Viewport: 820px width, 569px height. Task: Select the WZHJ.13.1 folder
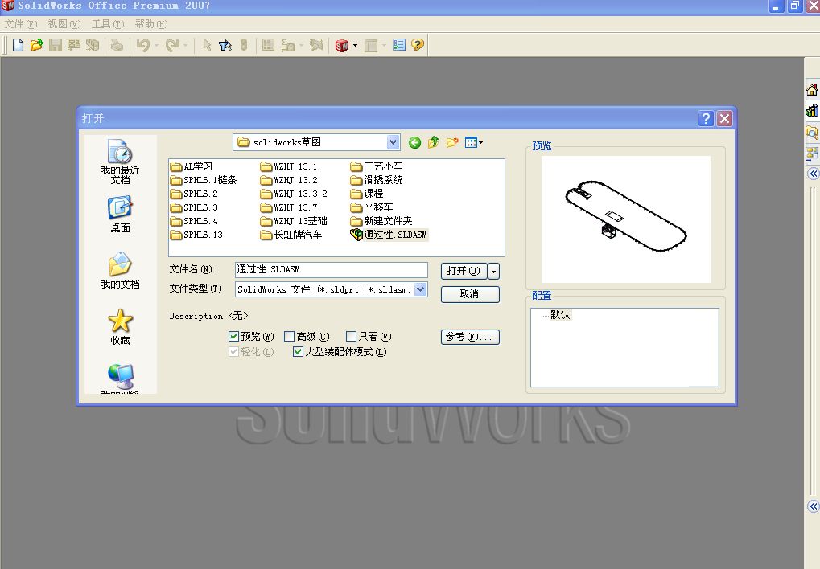click(289, 166)
